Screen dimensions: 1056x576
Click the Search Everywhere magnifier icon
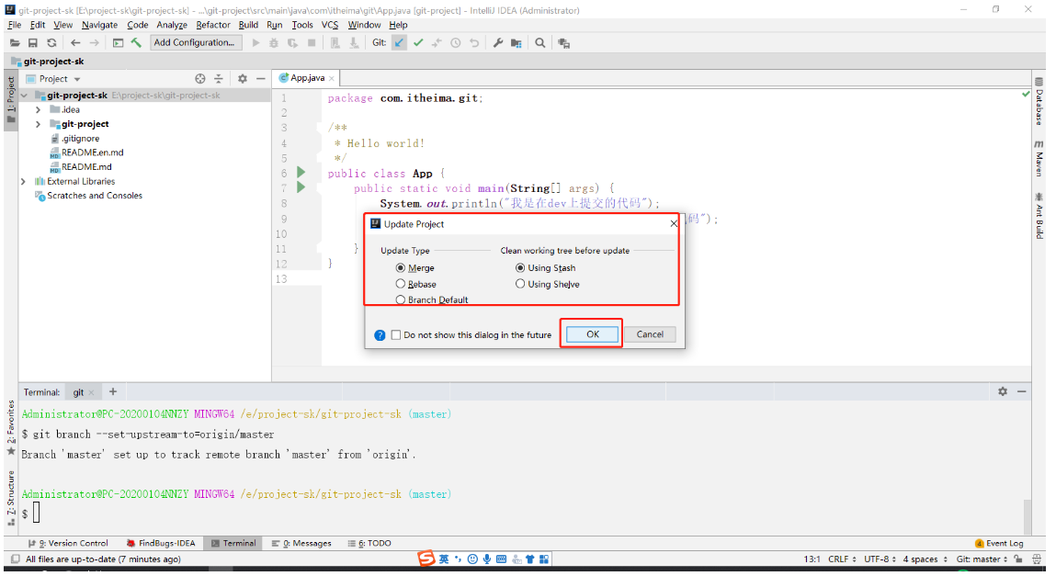coord(540,43)
